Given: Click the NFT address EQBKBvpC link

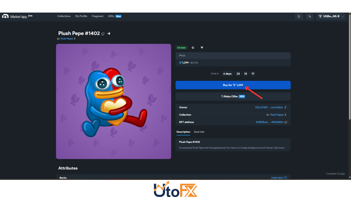Looking at the screenshot, I should coord(270,122).
